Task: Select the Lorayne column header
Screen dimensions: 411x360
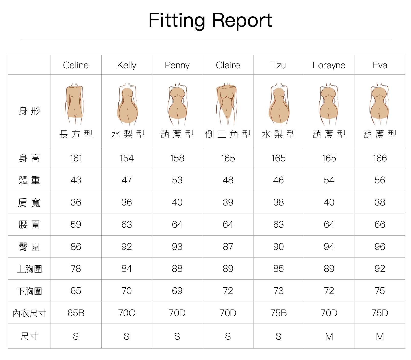Action: [329, 65]
